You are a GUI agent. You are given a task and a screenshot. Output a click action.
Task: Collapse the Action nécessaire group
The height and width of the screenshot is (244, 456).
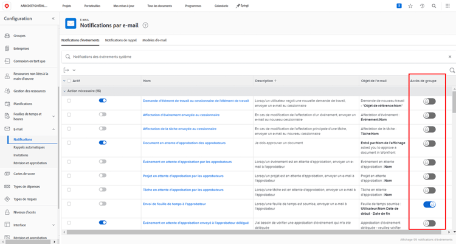coord(64,91)
